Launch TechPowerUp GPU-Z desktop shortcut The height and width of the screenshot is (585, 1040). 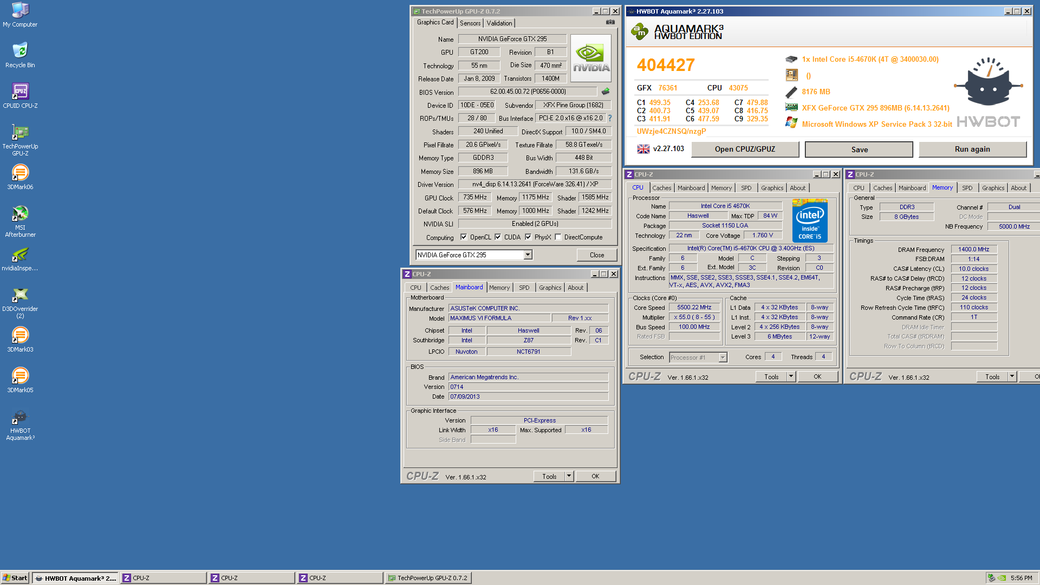20,140
